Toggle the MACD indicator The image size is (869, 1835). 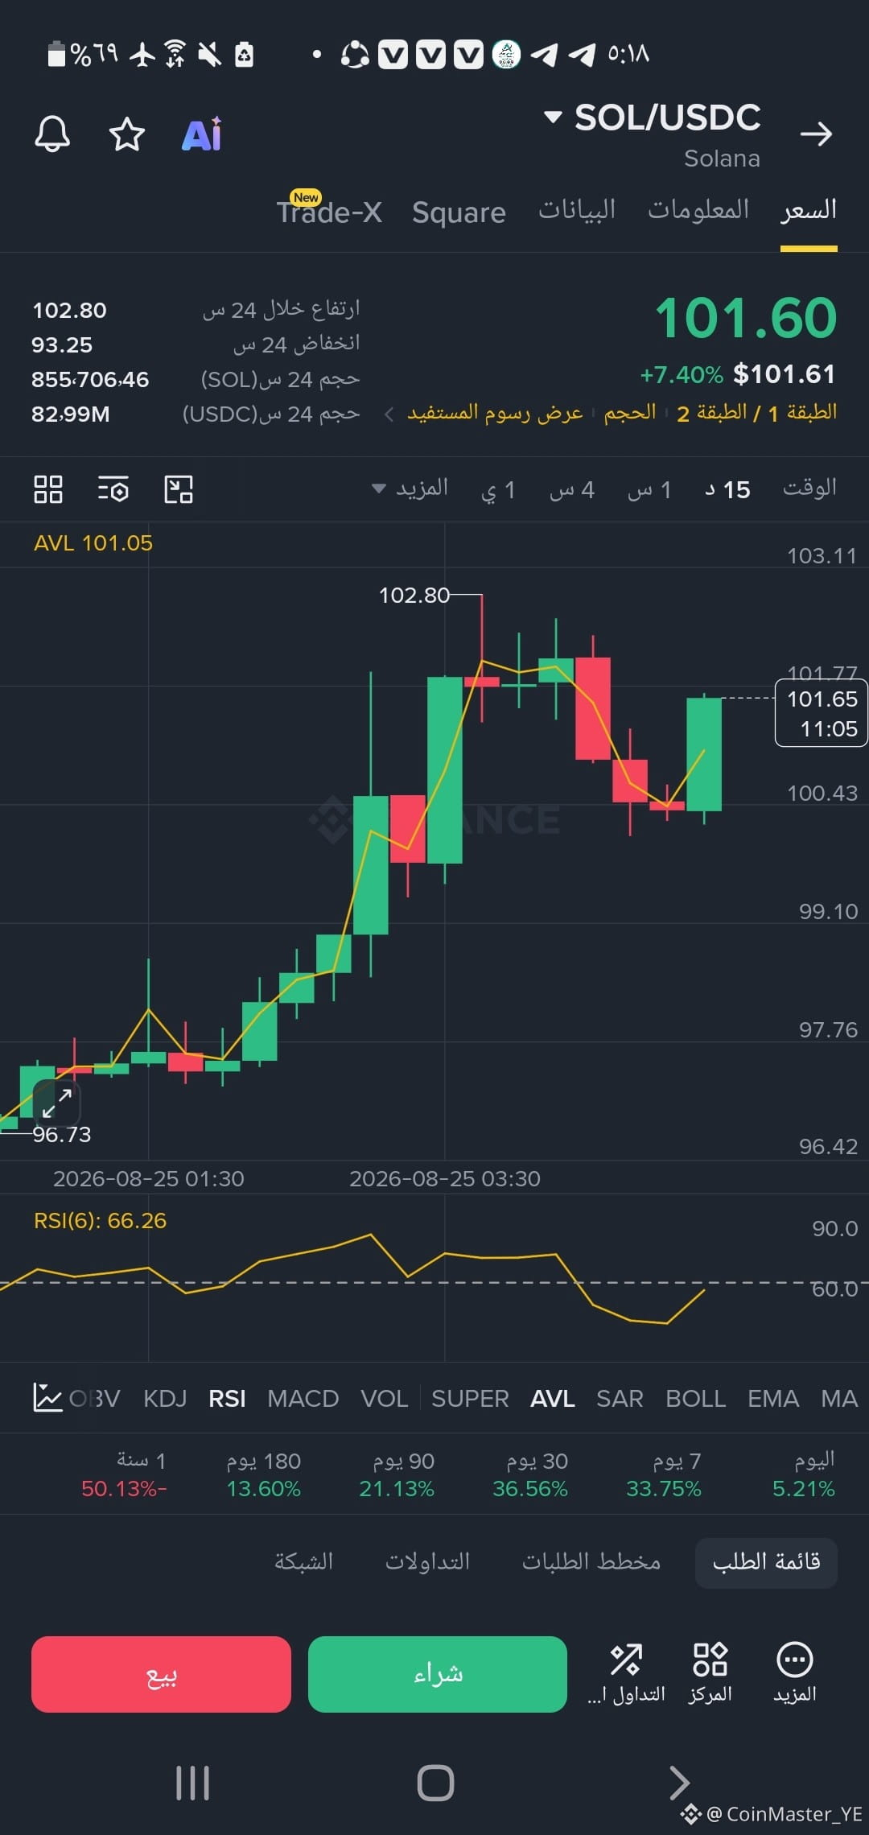point(303,1399)
